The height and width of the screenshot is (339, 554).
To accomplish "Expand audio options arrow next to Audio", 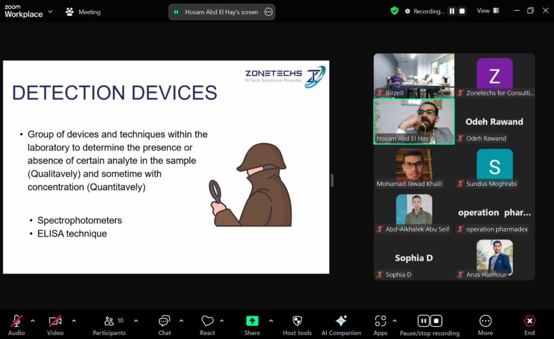I will [33, 321].
